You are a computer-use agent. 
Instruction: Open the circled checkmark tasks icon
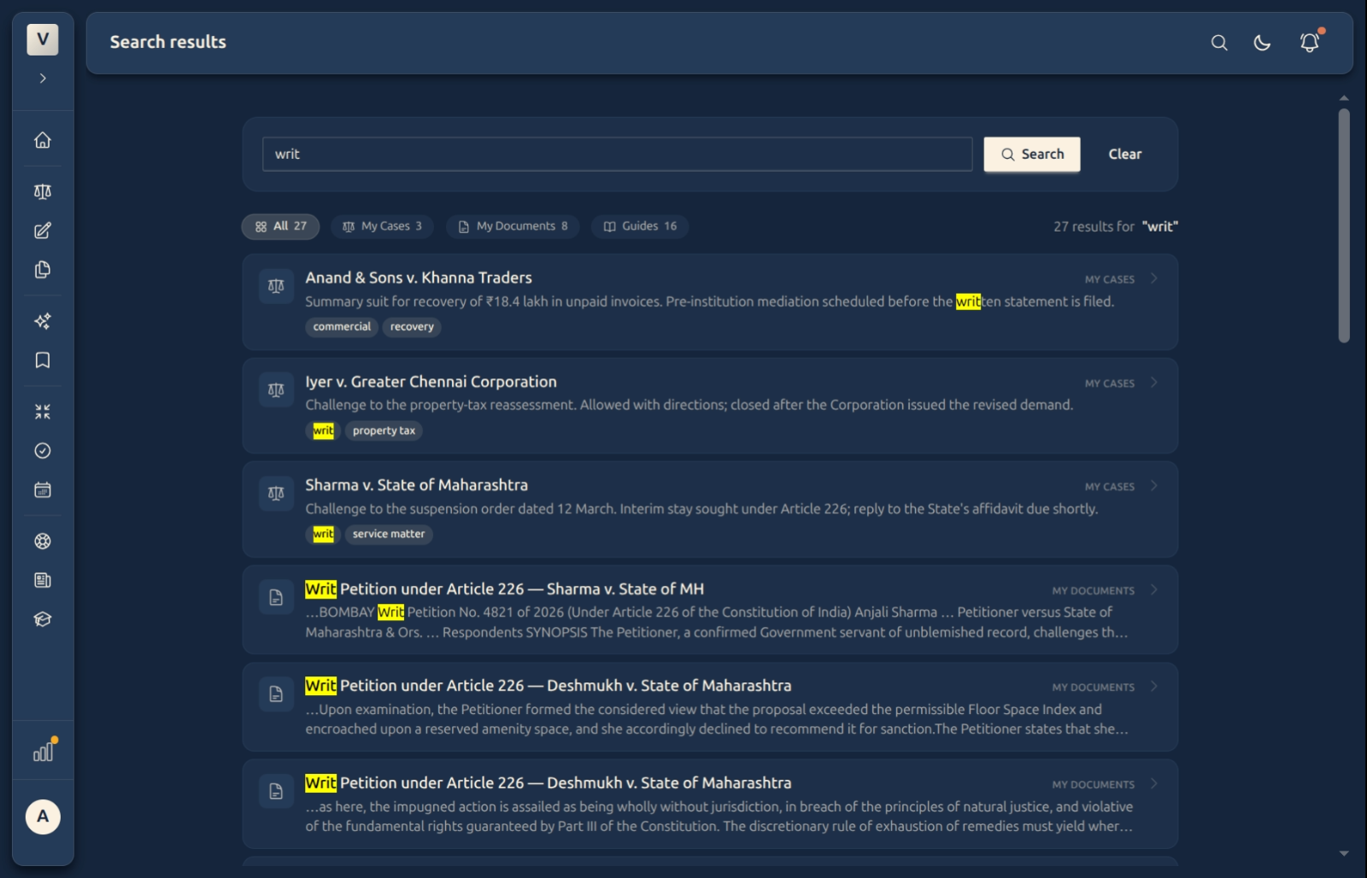click(x=43, y=451)
